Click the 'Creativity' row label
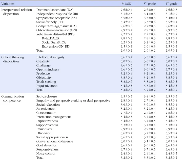This screenshot has width=182, height=160. (x=43, y=61)
